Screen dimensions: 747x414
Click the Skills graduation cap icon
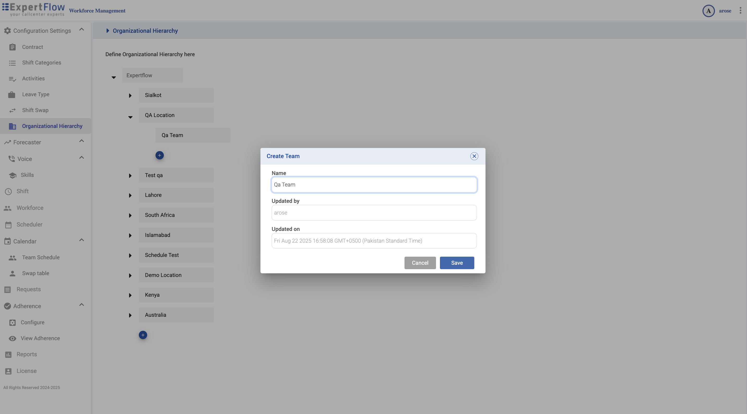tap(13, 175)
